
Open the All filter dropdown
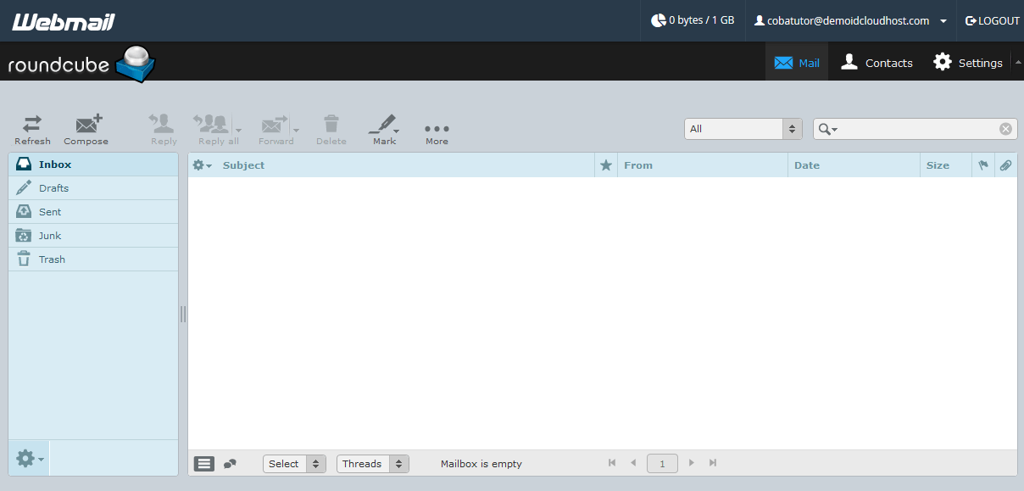point(743,128)
